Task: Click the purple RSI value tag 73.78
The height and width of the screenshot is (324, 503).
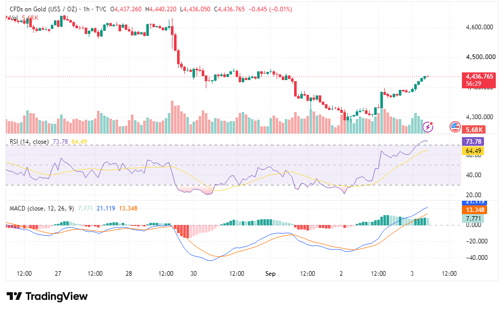Action: point(473,142)
